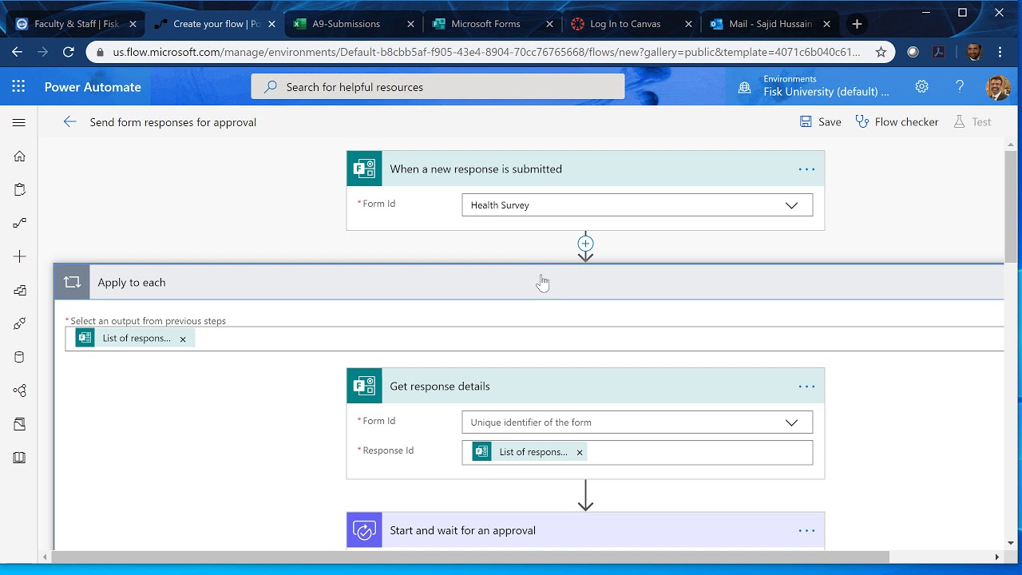The height and width of the screenshot is (575, 1022).
Task: Open the Templates icon in the sidebar
Action: [x=19, y=290]
